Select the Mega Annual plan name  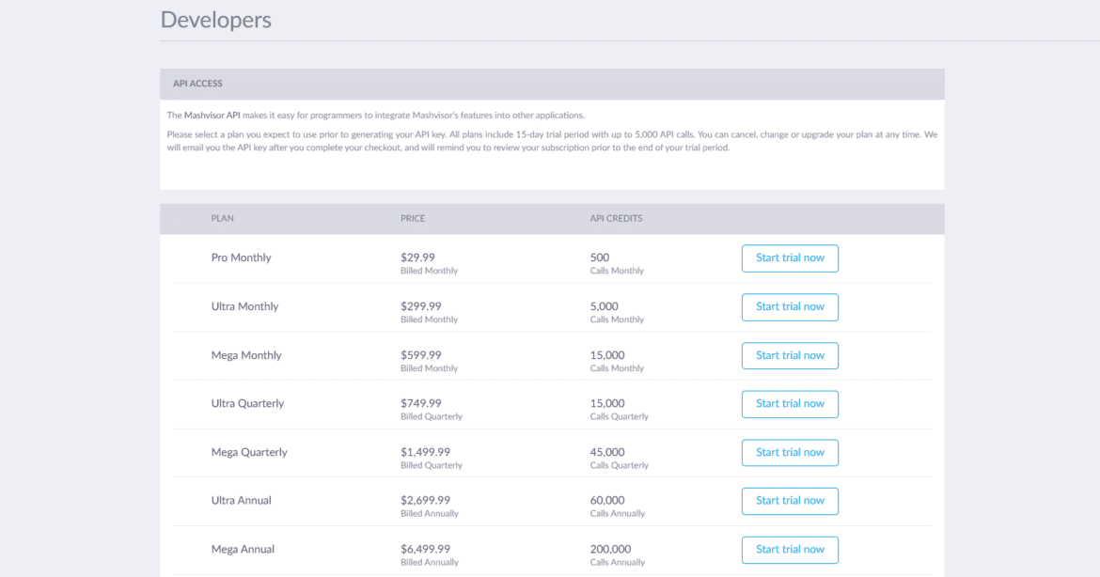242,549
